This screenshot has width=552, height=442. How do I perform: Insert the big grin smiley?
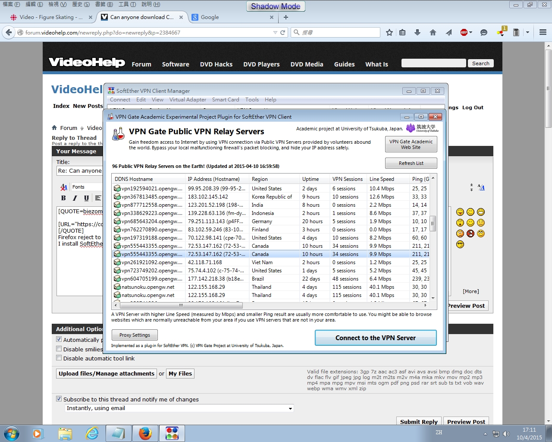click(481, 212)
